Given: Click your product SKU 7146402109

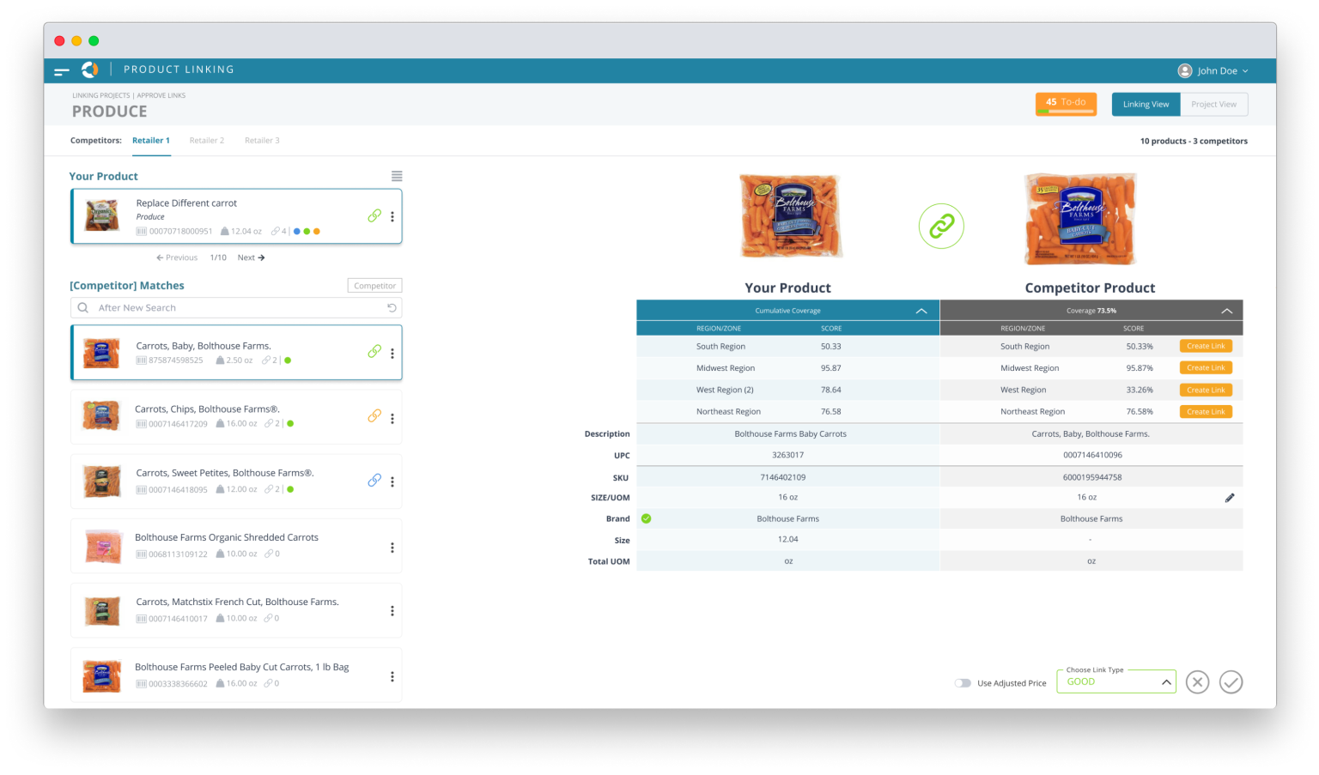Looking at the screenshot, I should point(783,477).
